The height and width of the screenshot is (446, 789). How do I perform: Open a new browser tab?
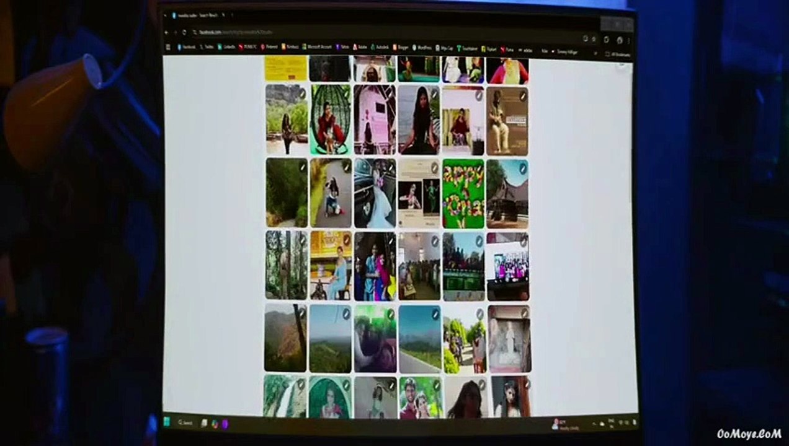232,14
